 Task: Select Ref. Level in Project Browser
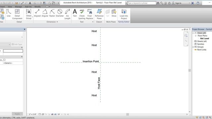(205, 38)
